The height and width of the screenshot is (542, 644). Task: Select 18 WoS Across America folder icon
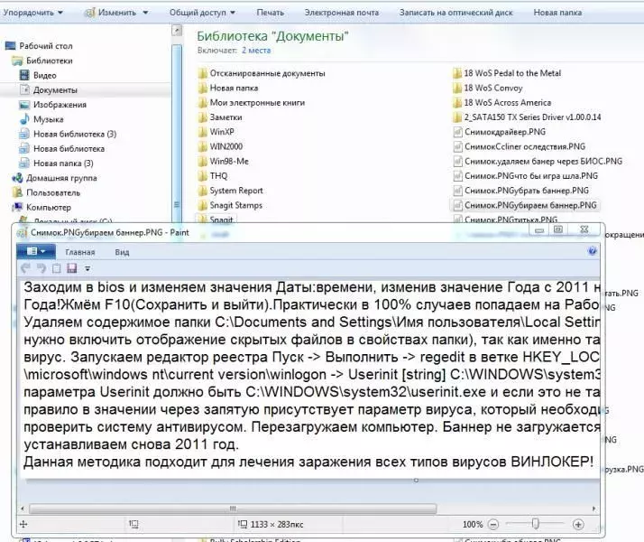(457, 103)
